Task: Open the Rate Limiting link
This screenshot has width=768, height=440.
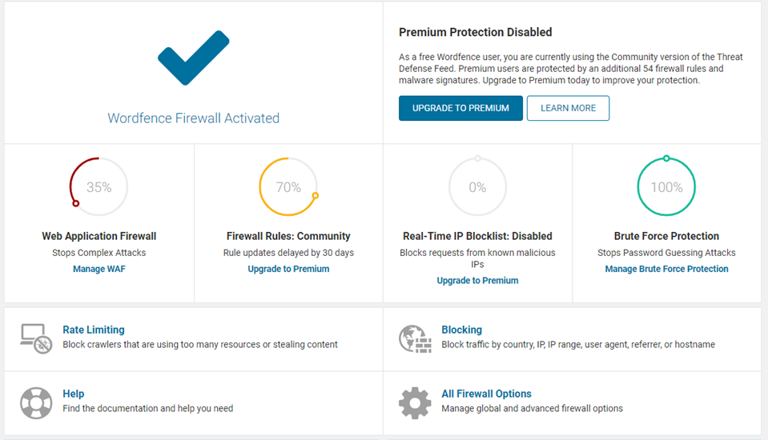Action: [x=94, y=330]
